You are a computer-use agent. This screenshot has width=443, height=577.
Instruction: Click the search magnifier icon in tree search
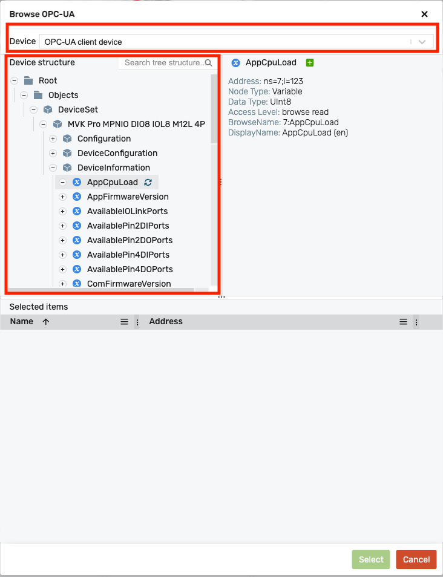tap(208, 63)
